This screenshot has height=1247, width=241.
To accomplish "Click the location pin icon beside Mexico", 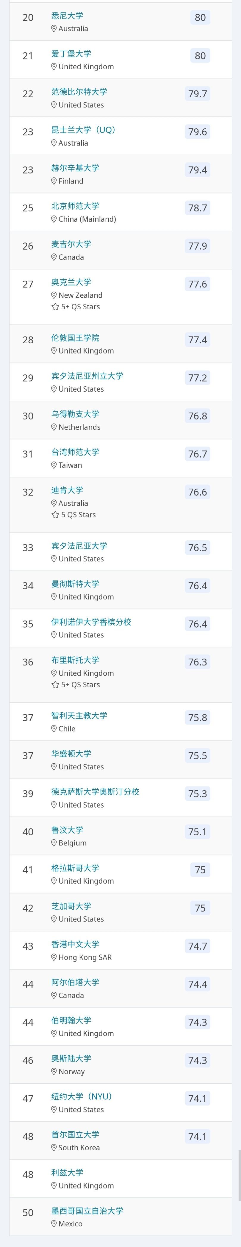I will (54, 1223).
